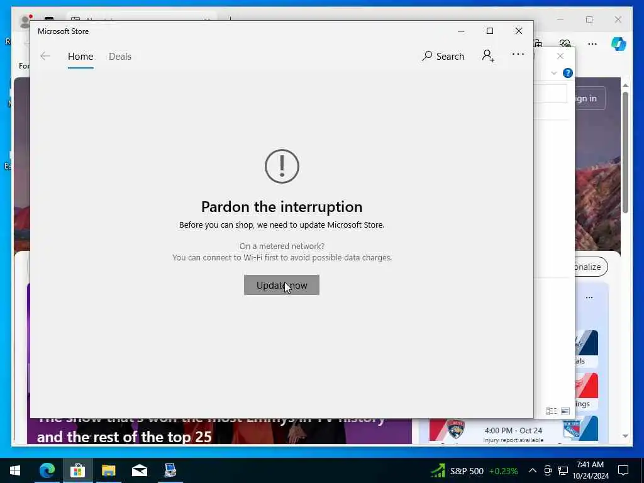Viewport: 644px width, 483px height.
Task: Open the Florida Panthers team logo
Action: pos(455,429)
